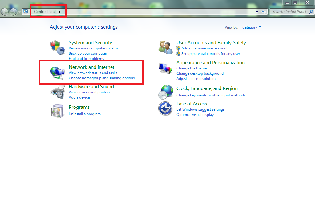This screenshot has height=208, width=315.
Task: Click the User Accounts and Family Safety icon
Action: point(165,47)
